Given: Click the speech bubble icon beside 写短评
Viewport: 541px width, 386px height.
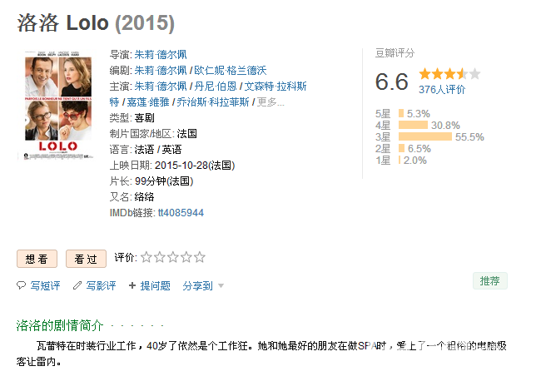Looking at the screenshot, I should pos(21,285).
